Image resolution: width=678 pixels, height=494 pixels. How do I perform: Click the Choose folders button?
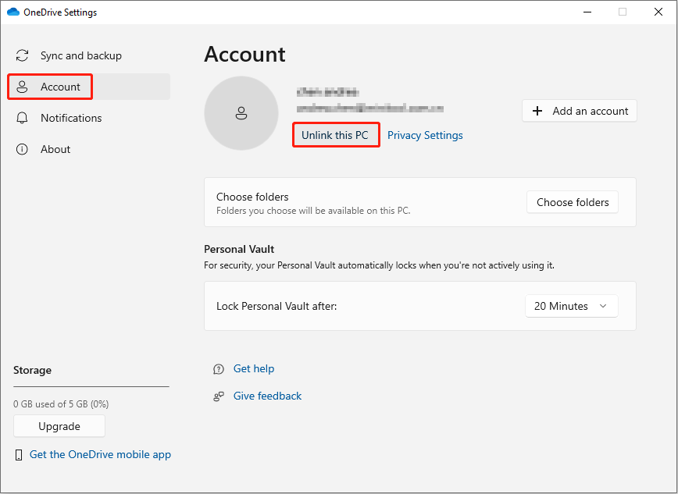(x=572, y=202)
